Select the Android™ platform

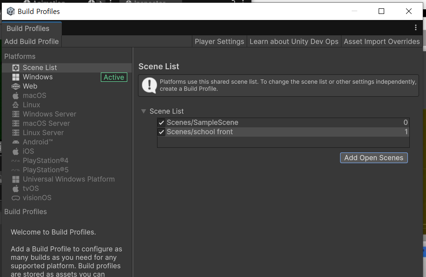(67, 142)
